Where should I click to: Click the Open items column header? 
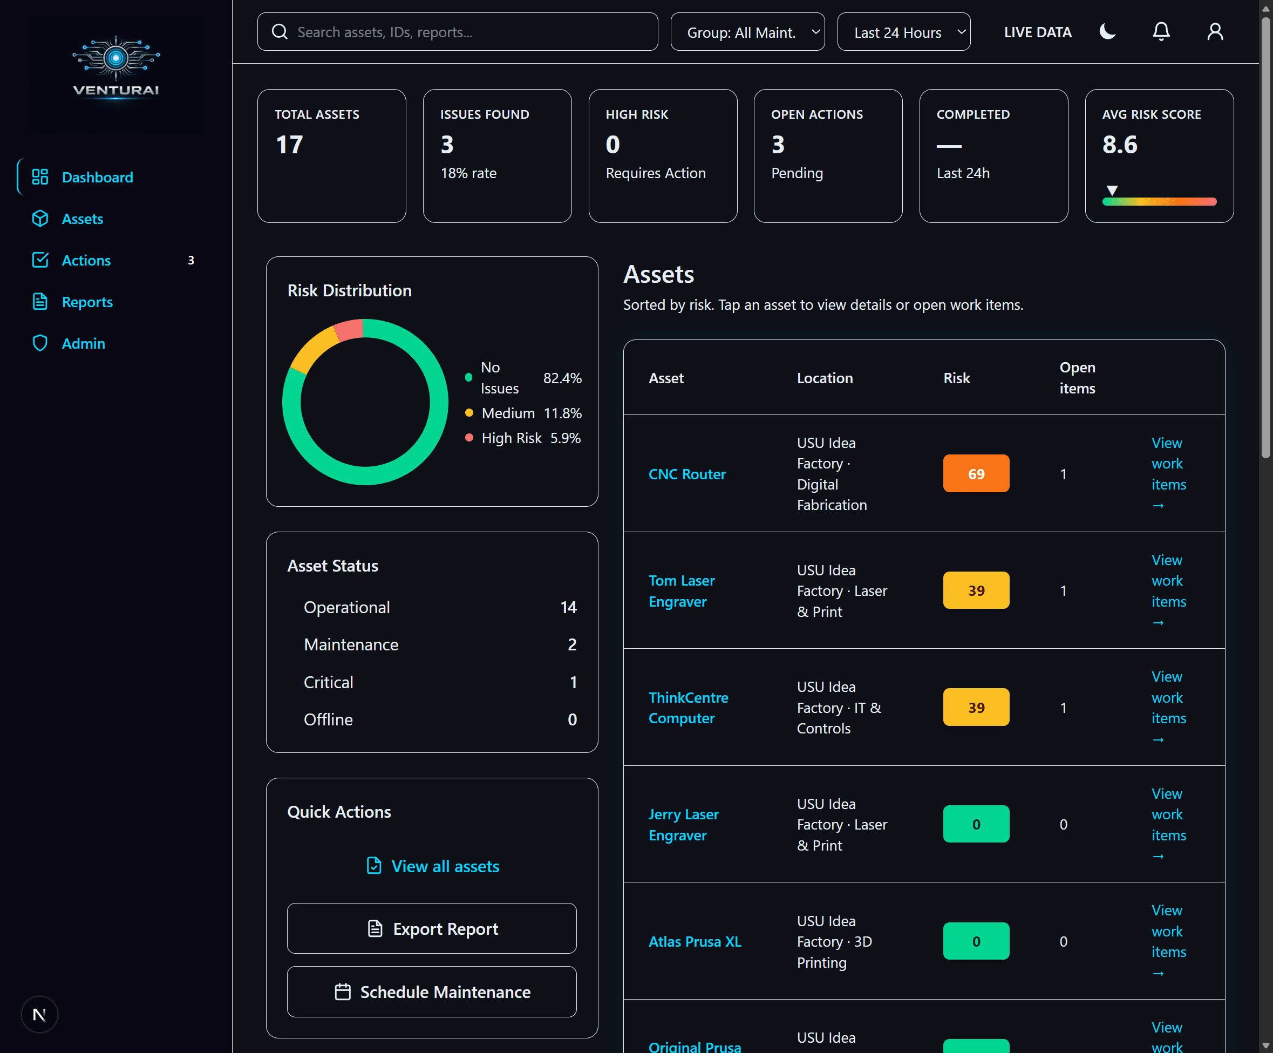pos(1077,378)
